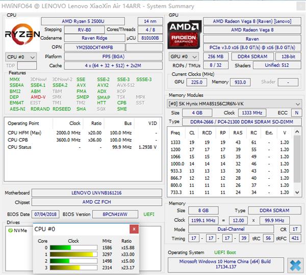Click the green NVMe drive status icon
306x275 pixels.
11,230
